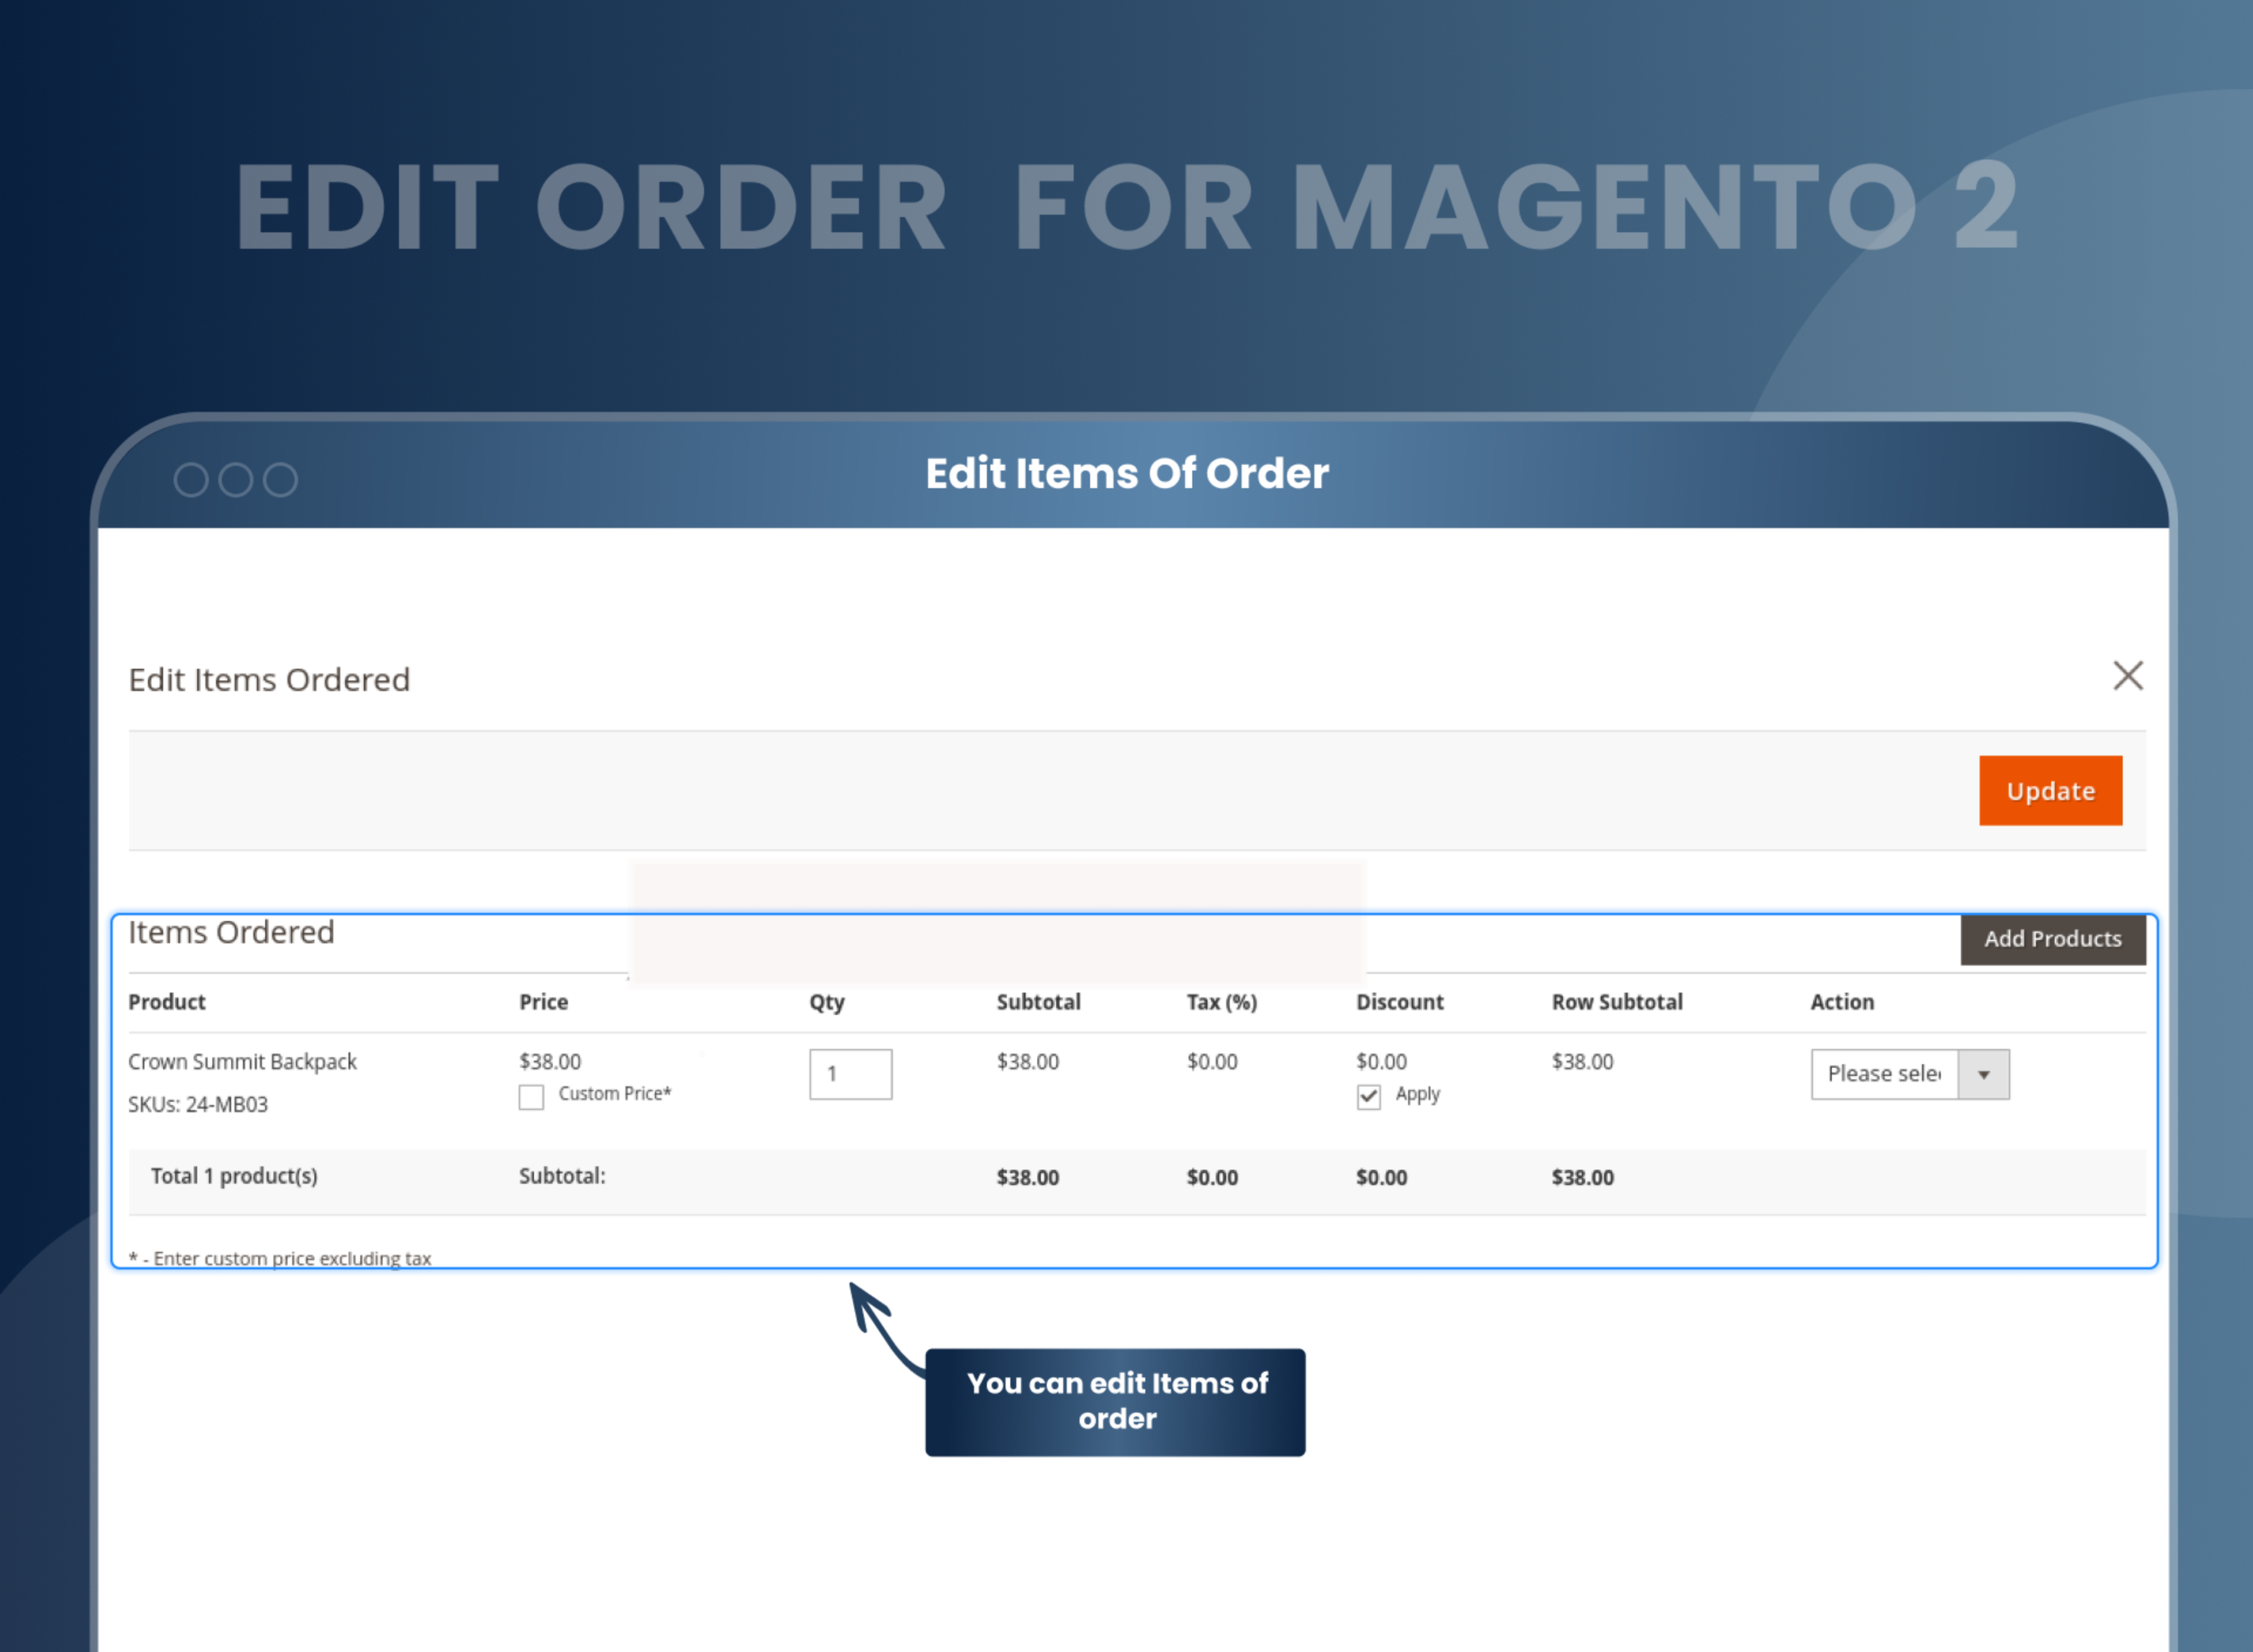Click the Custom Price* label
Viewport: 2253px width, 1652px height.
615,1094
